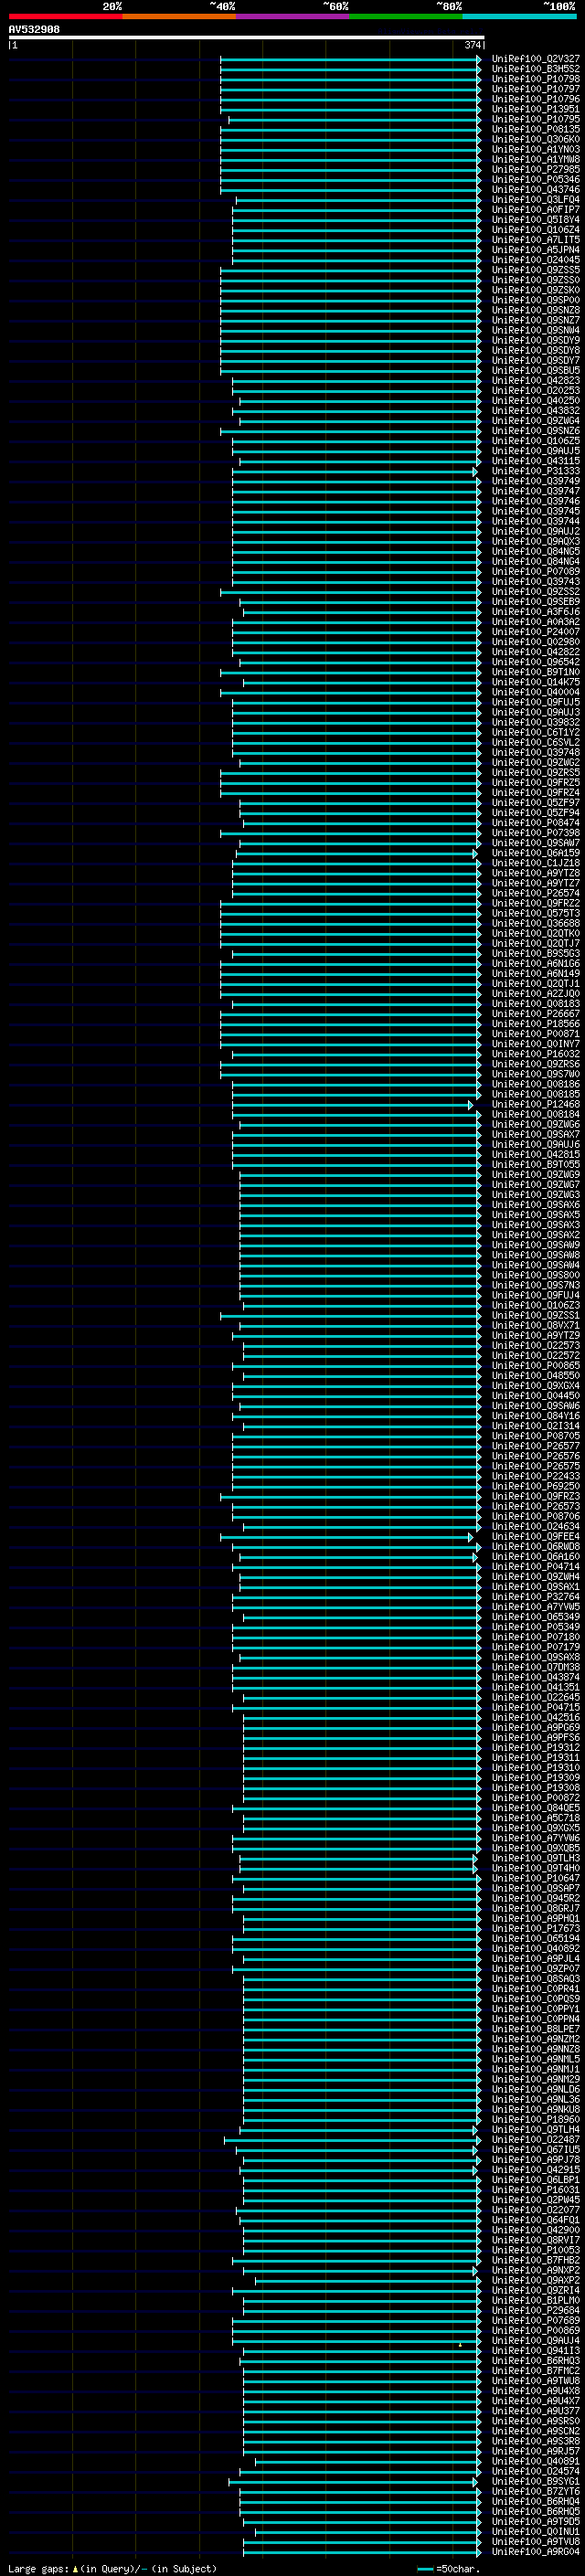Select hit UniRef100_Q9FEE4
Viewport: 585px width, 2576px height.
[535, 1536]
